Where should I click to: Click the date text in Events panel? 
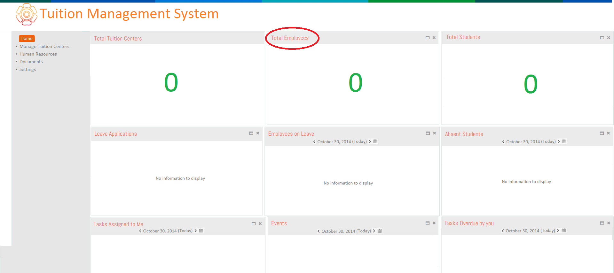coord(346,231)
